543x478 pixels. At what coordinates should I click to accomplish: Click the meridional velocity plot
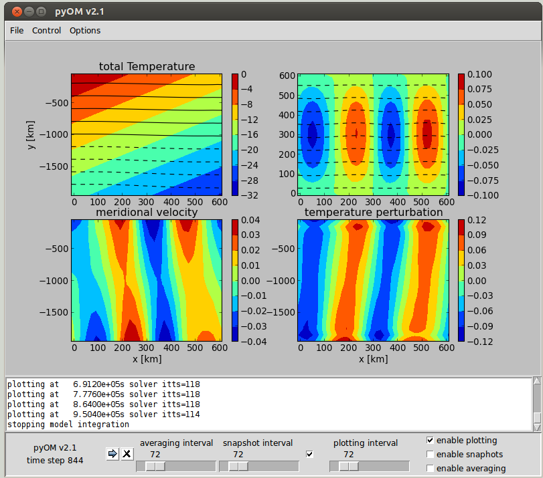pyautogui.click(x=147, y=280)
